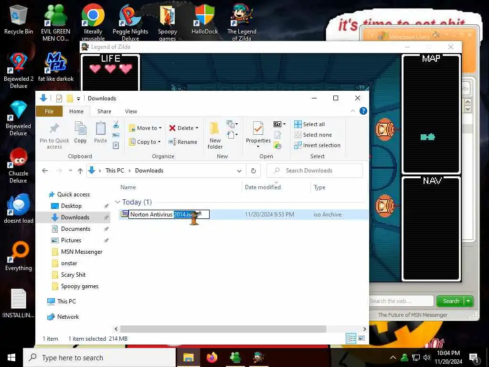
Task: Click Select all in ribbon
Action: pos(309,124)
